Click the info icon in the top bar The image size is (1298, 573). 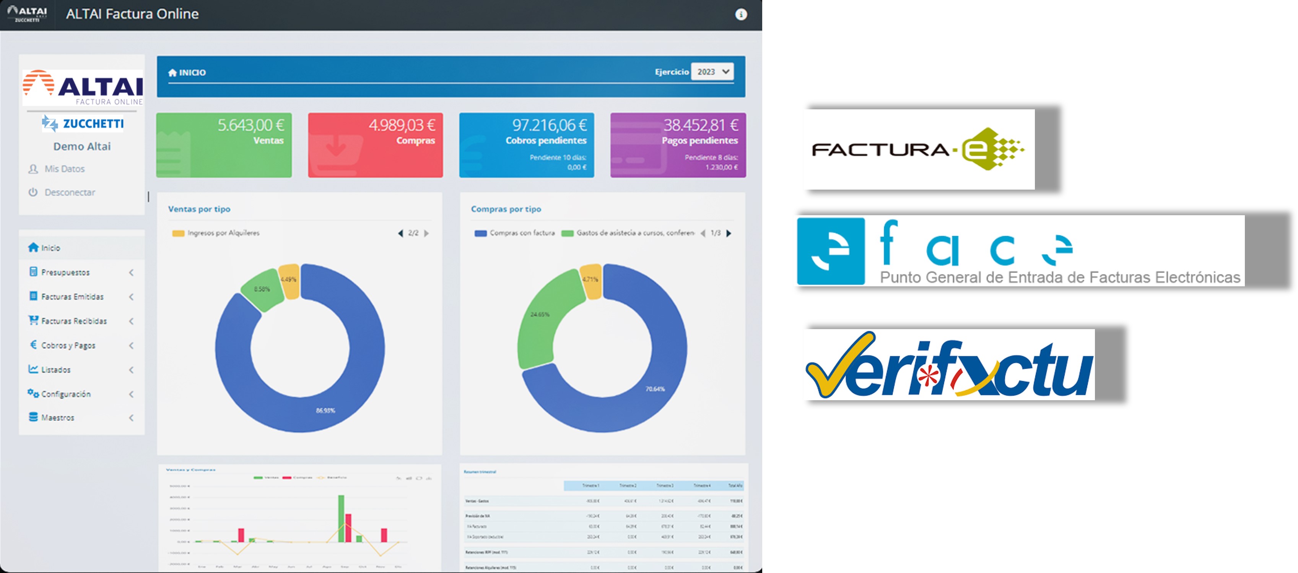pyautogui.click(x=740, y=15)
